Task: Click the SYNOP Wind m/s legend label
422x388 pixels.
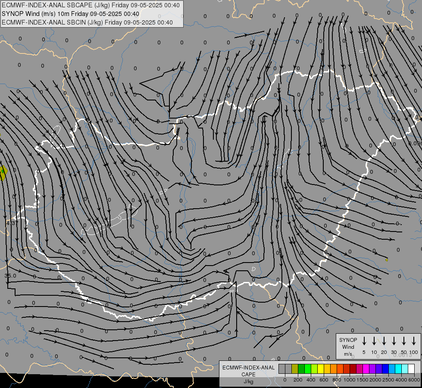Action: coord(348,347)
